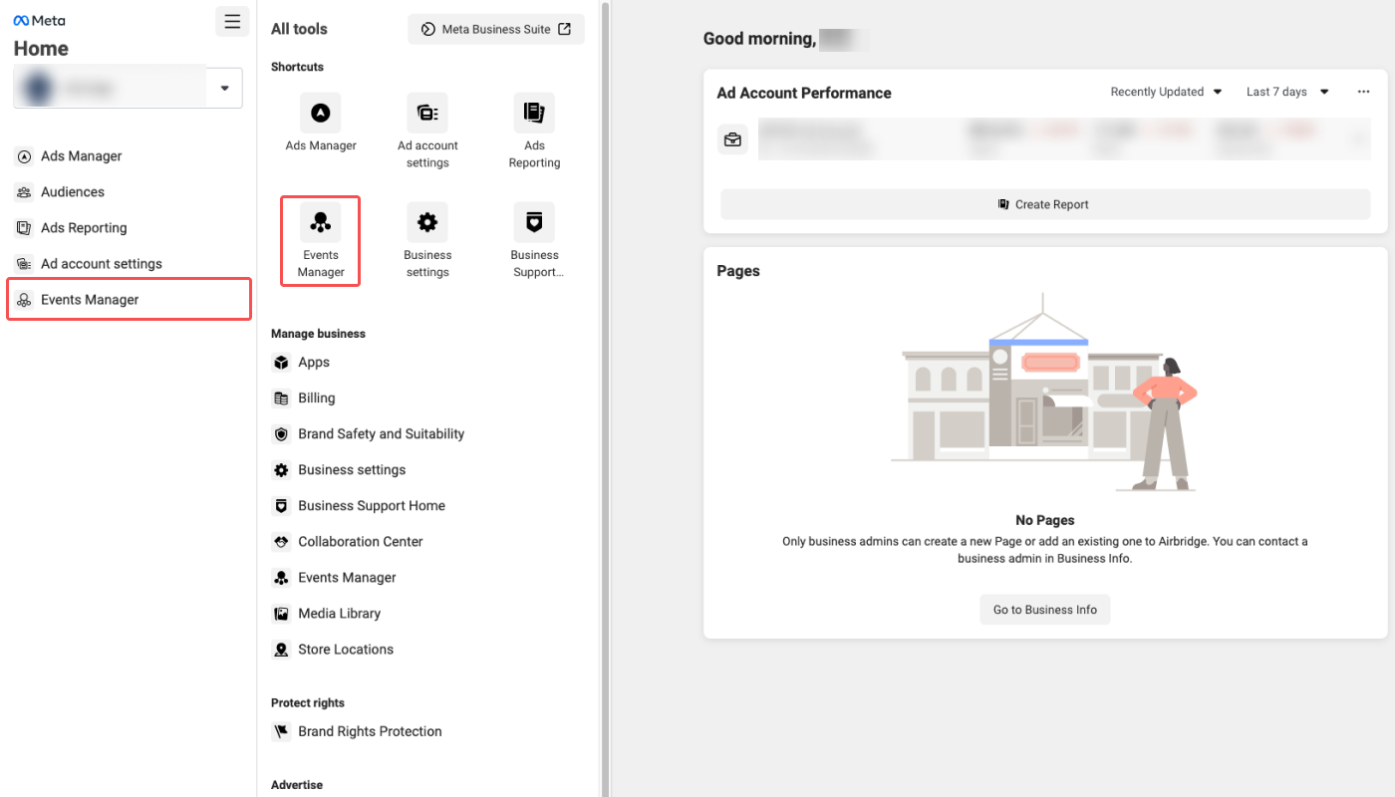Viewport: 1395px width, 797px height.
Task: Open Ad account settings in the left sidebar
Action: click(x=102, y=264)
